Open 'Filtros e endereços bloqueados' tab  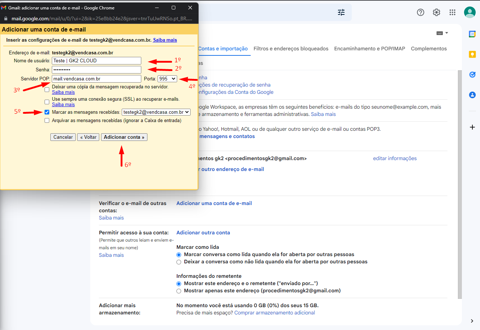coord(291,49)
